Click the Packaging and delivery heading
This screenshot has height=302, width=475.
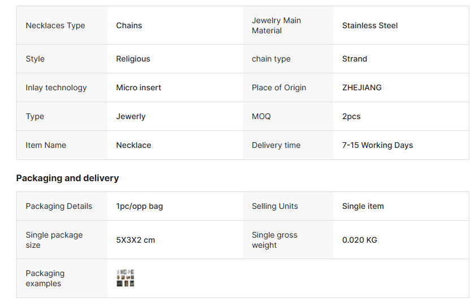coord(67,178)
